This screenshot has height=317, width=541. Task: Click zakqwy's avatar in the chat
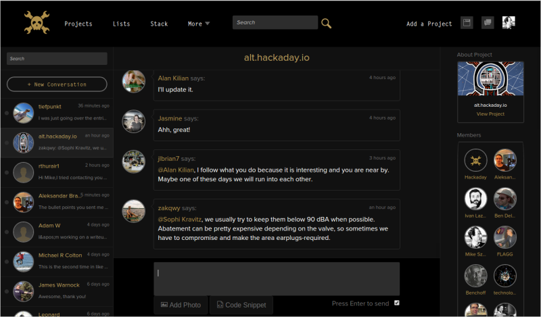[133, 211]
